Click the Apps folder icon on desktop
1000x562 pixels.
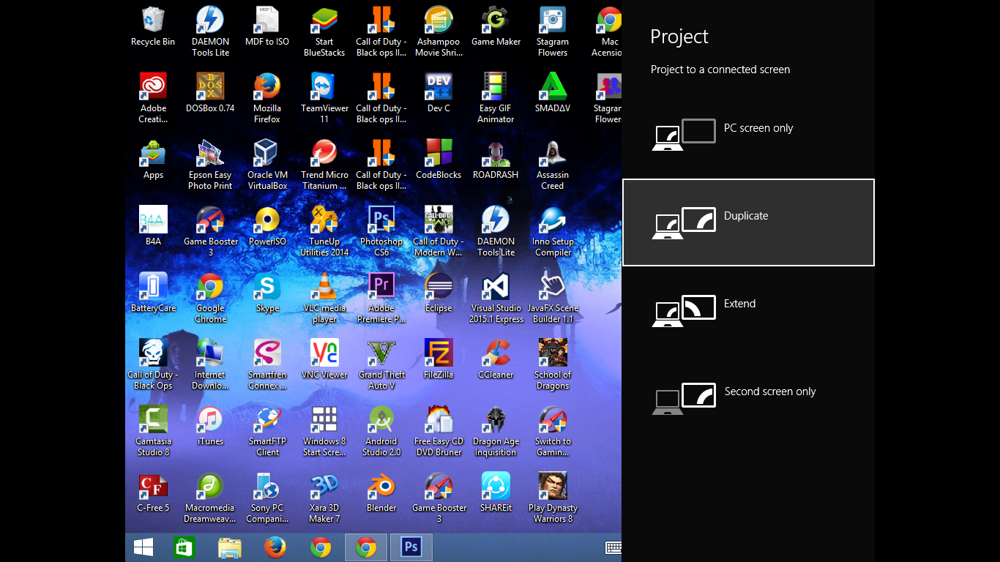pyautogui.click(x=153, y=160)
